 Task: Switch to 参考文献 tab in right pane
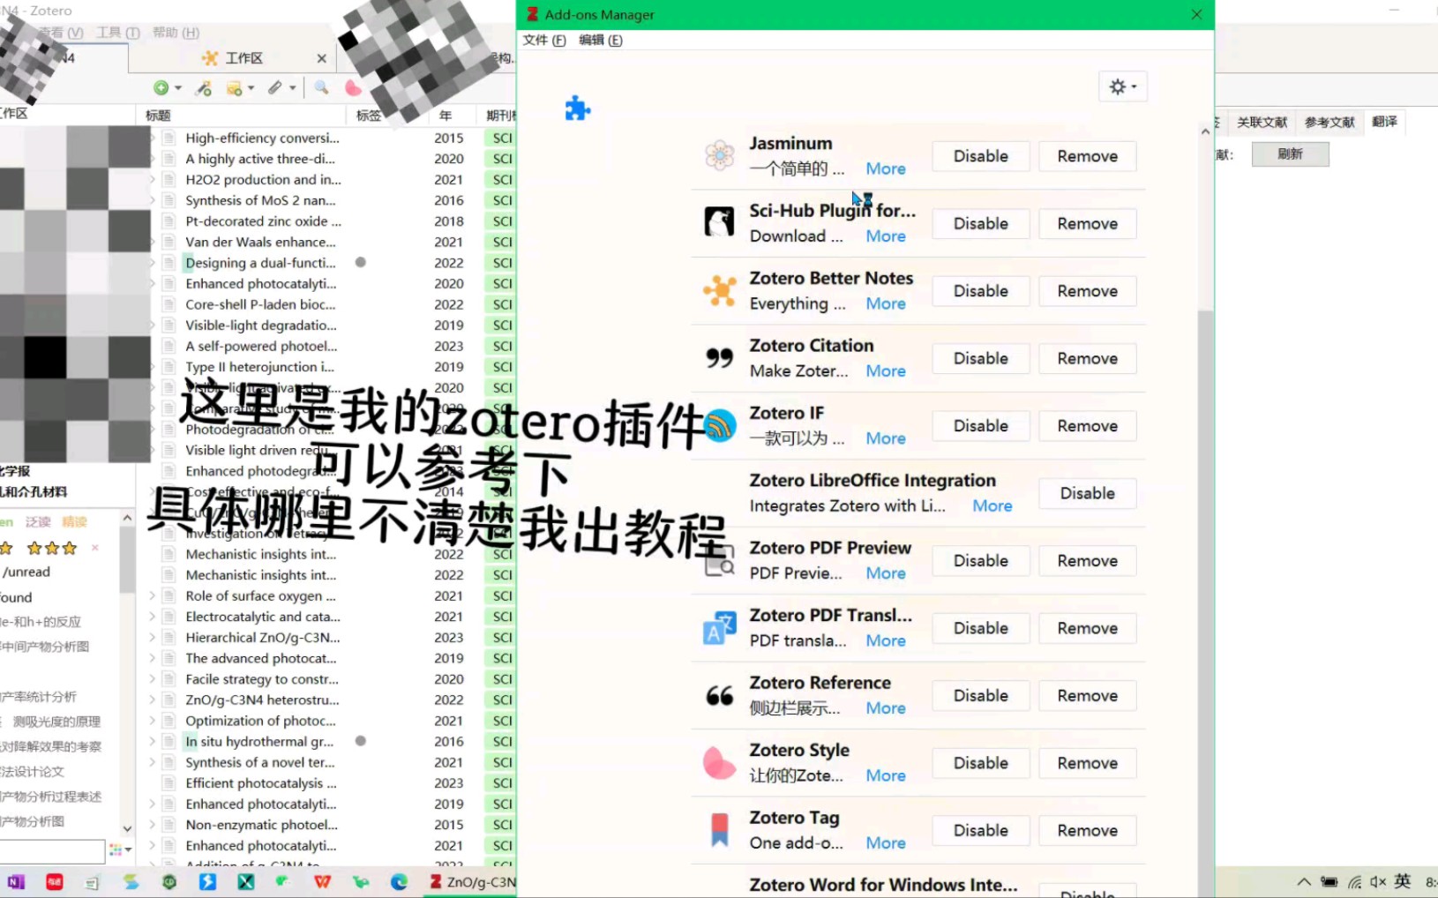[x=1329, y=122]
